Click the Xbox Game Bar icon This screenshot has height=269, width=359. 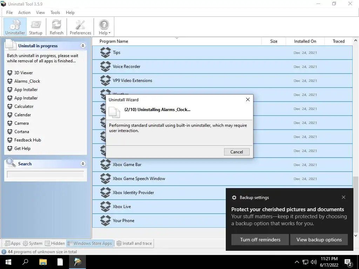point(105,165)
